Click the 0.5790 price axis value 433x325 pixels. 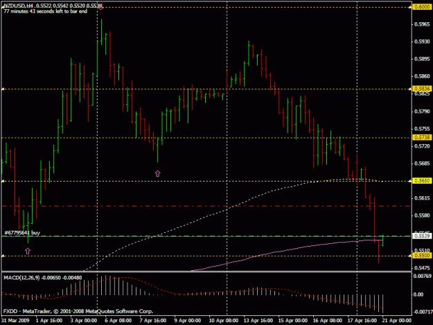(x=422, y=112)
